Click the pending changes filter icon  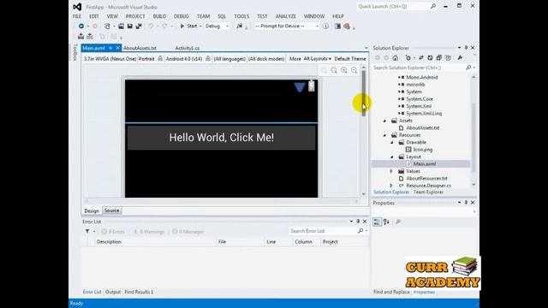(x=408, y=58)
